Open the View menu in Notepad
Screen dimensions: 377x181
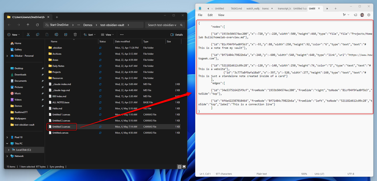[221, 15]
